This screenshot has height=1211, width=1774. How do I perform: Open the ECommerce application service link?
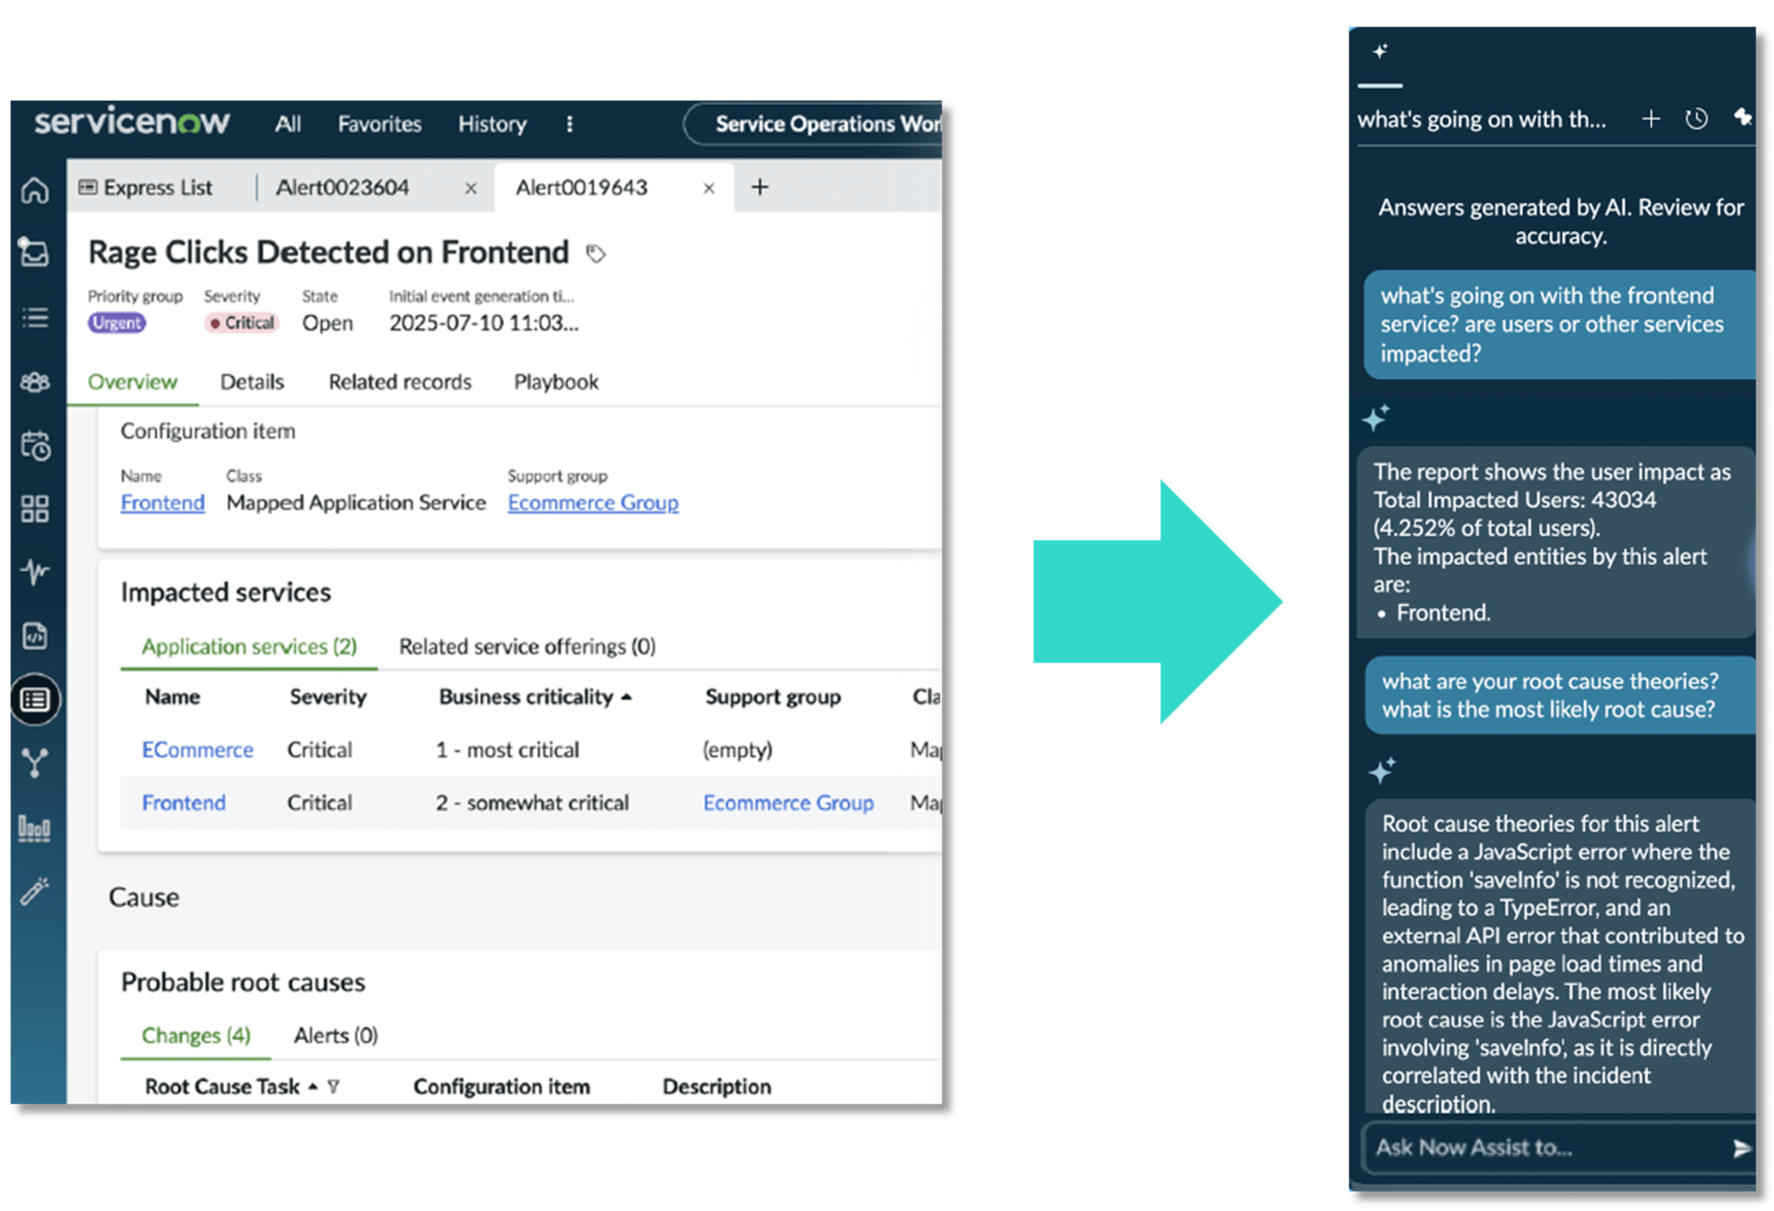coord(198,749)
